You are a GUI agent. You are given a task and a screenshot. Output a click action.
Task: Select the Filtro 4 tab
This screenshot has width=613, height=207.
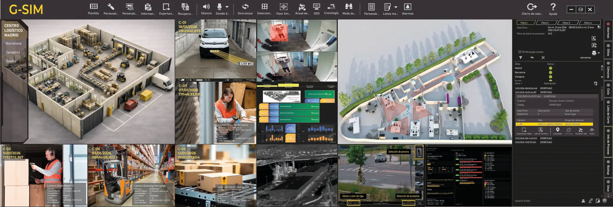click(x=589, y=23)
